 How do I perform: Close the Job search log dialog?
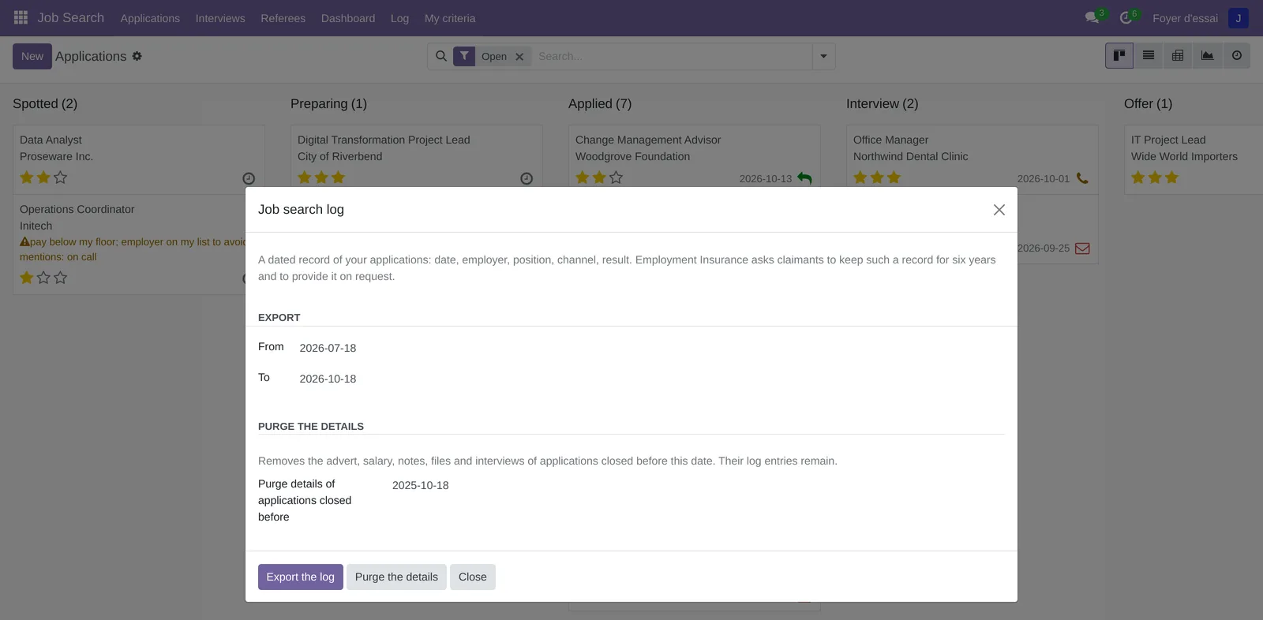point(999,210)
